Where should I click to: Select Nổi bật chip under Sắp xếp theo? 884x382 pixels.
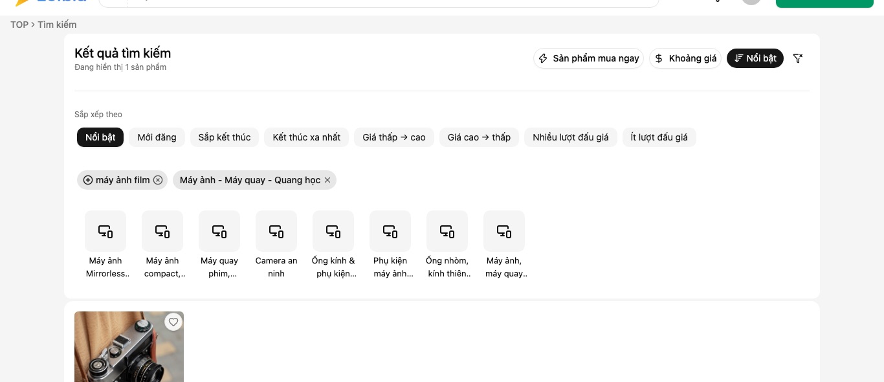[100, 137]
